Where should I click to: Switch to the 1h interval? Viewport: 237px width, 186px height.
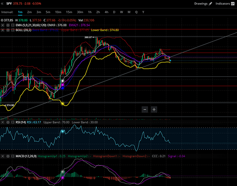[x=90, y=12]
